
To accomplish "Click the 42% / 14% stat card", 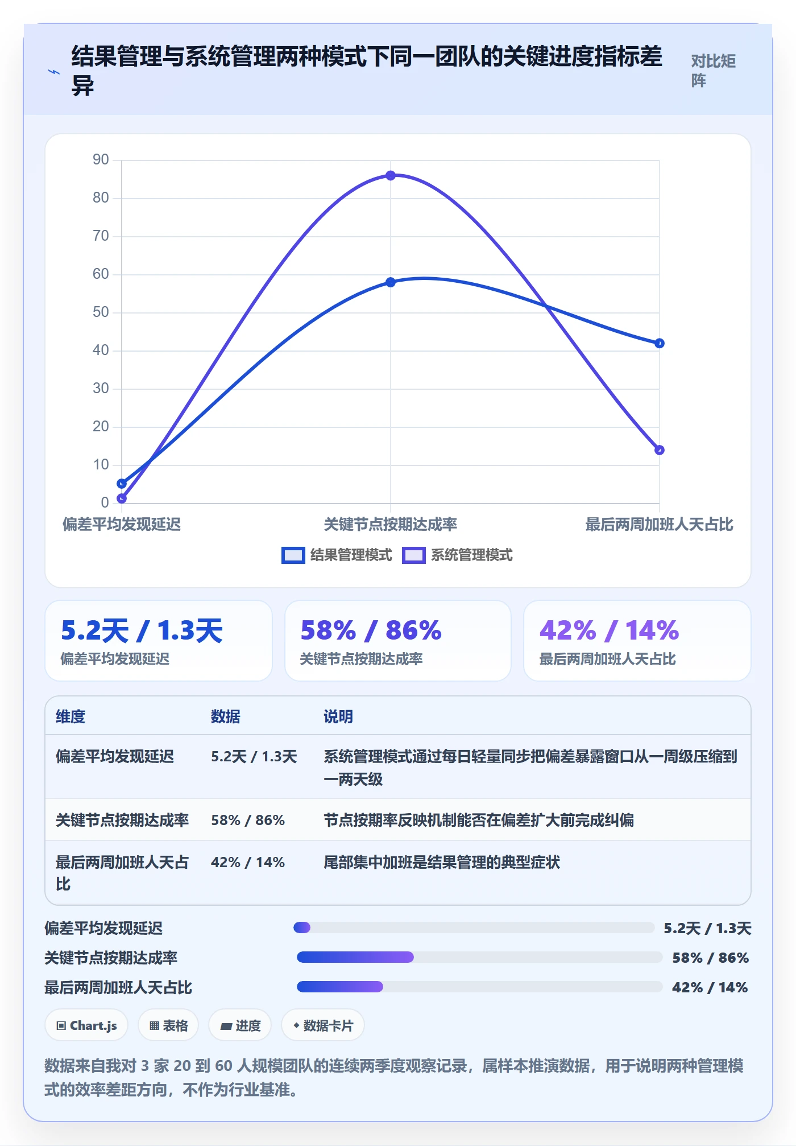I will click(637, 641).
